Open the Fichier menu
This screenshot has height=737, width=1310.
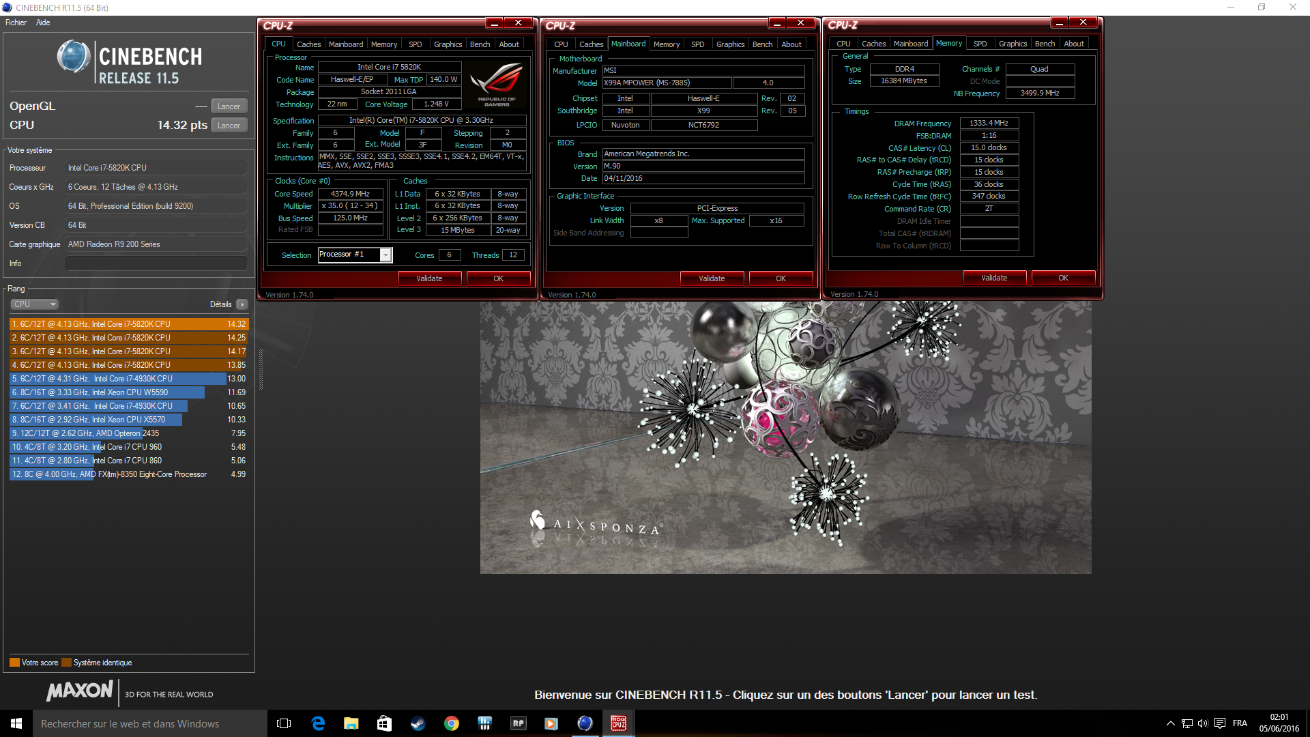[x=16, y=23]
